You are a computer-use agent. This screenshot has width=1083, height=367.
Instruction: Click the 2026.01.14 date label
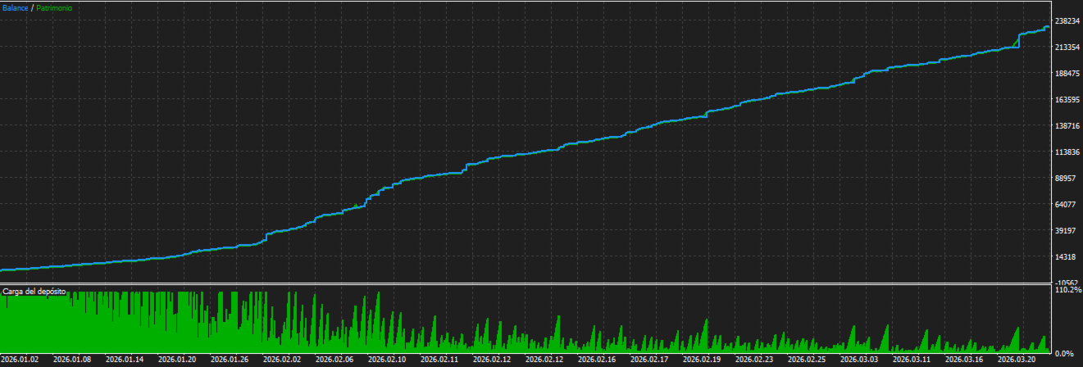click(125, 359)
